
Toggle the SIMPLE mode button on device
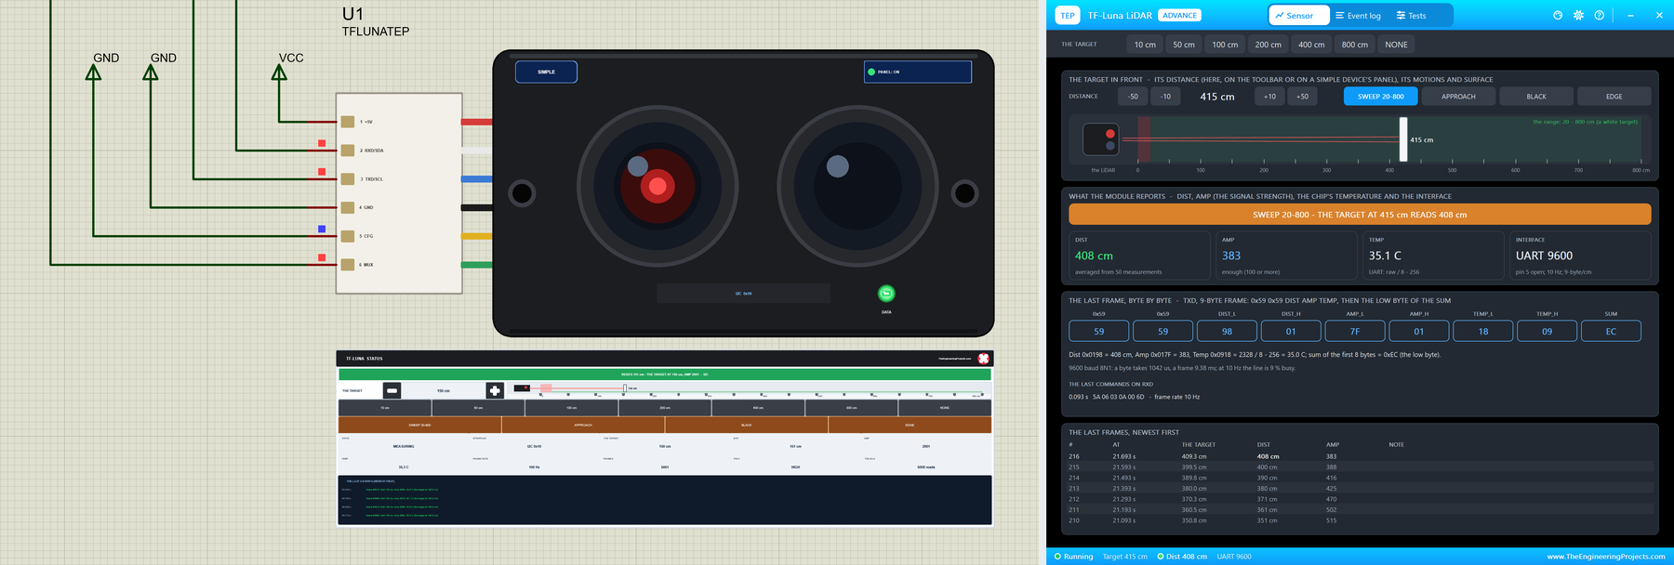(x=546, y=72)
